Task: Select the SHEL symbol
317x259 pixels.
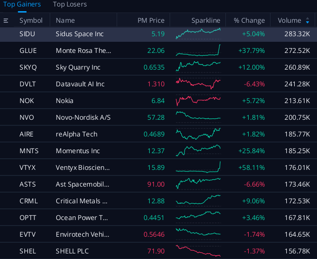Action: pyautogui.click(x=28, y=251)
